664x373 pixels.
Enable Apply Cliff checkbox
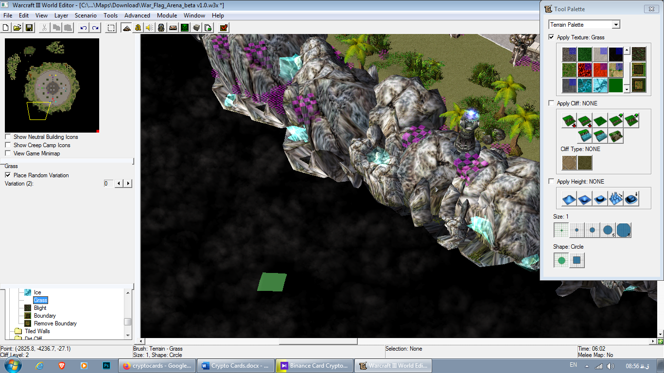tap(551, 103)
